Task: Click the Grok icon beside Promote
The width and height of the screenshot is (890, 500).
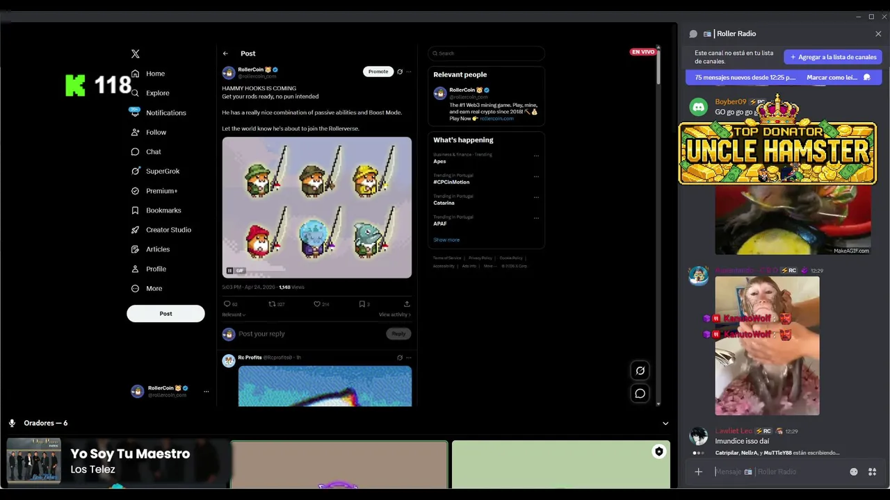Action: (x=400, y=72)
